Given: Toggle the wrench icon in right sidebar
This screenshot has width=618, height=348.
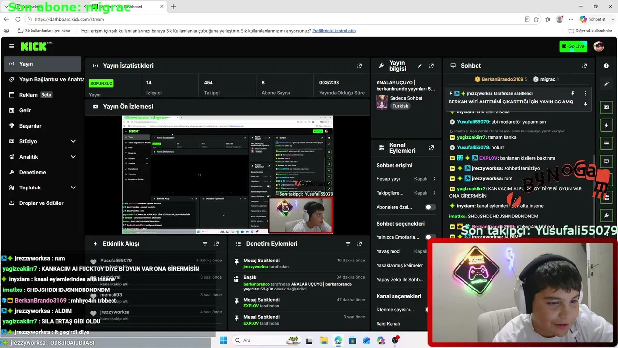Looking at the screenshot, I should click(606, 215).
